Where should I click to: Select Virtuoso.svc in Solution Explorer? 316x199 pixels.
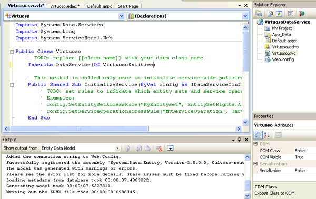click(284, 53)
